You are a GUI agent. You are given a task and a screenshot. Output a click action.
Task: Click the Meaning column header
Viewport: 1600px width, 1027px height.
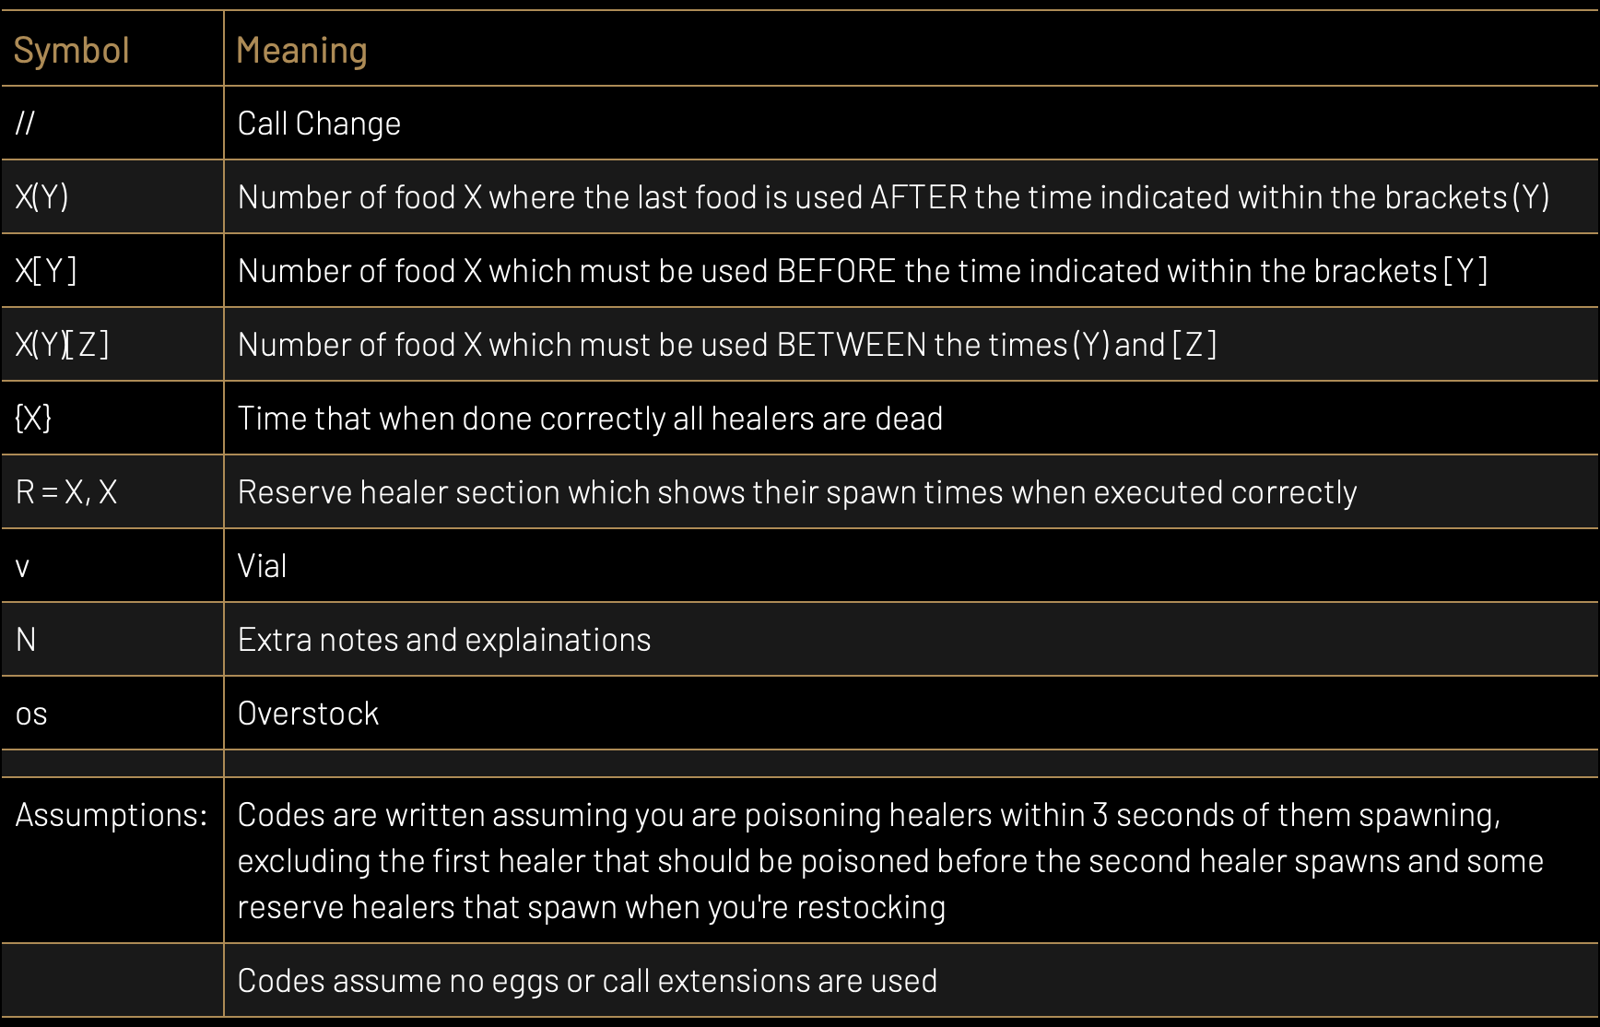coord(301,51)
